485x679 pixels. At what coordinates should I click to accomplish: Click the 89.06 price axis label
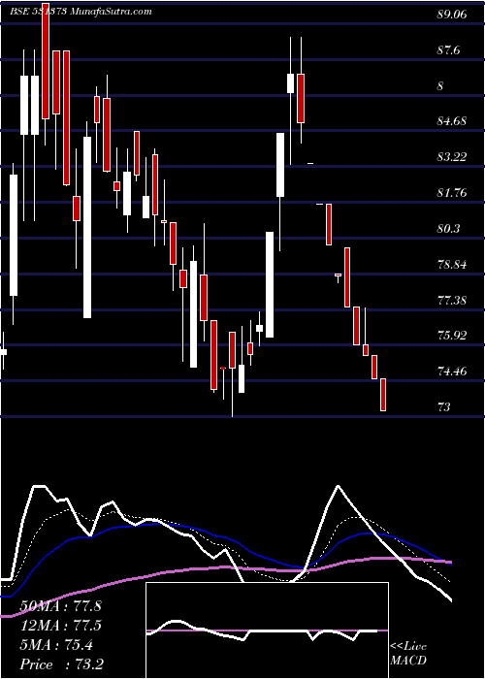452,15
